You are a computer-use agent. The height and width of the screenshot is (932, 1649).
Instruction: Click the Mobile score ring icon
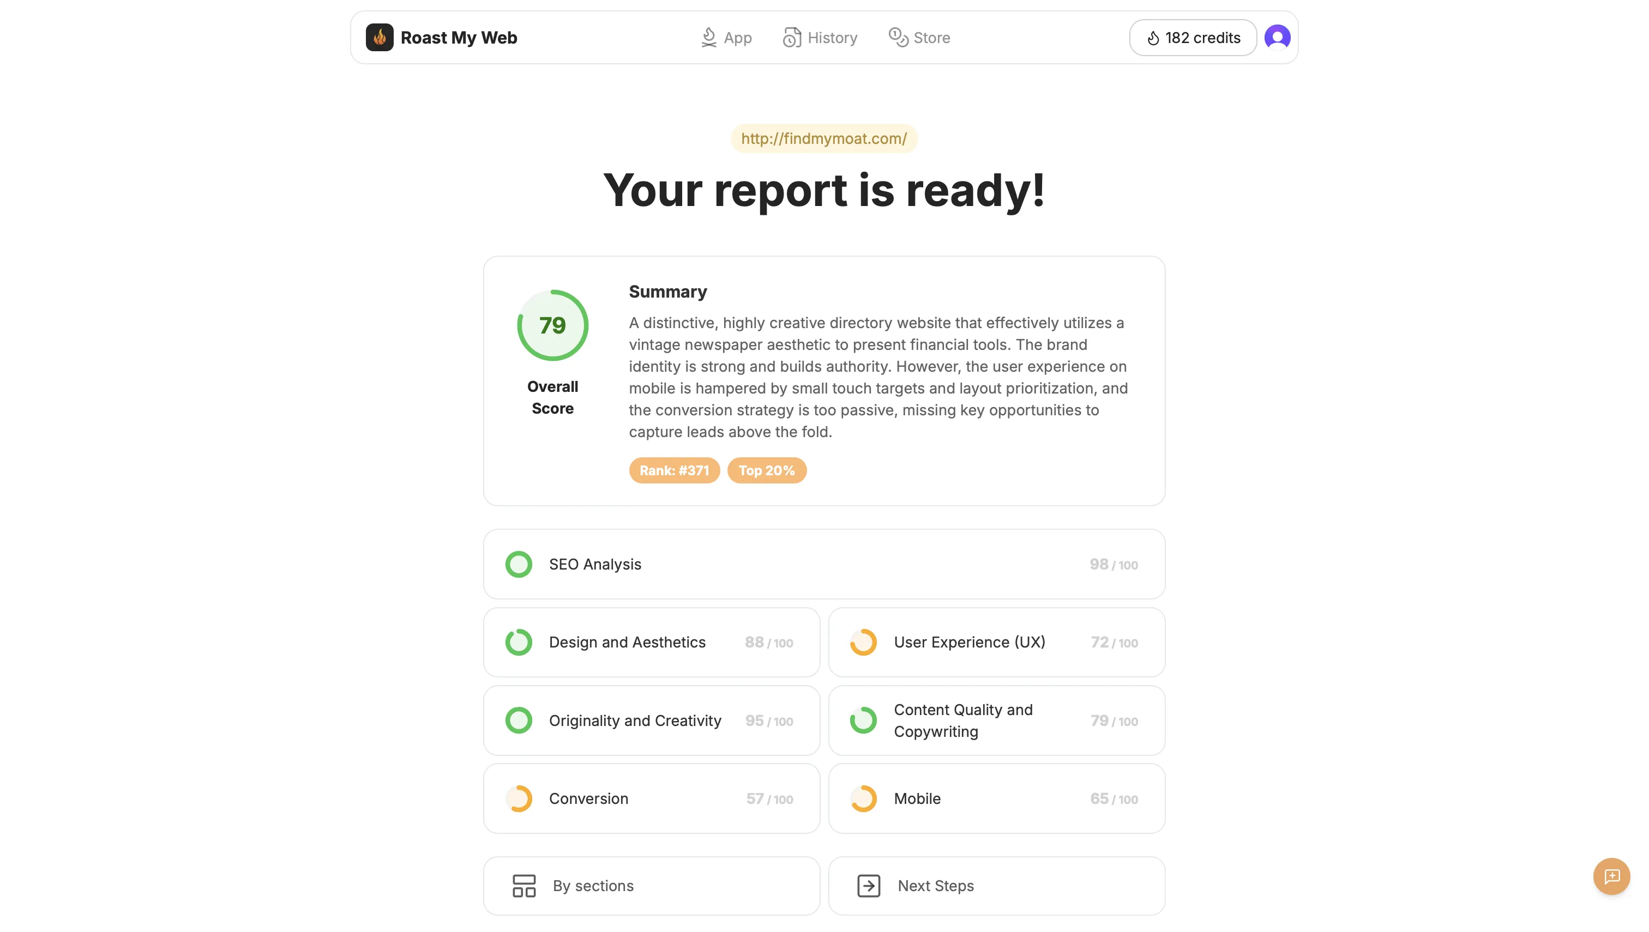863,798
